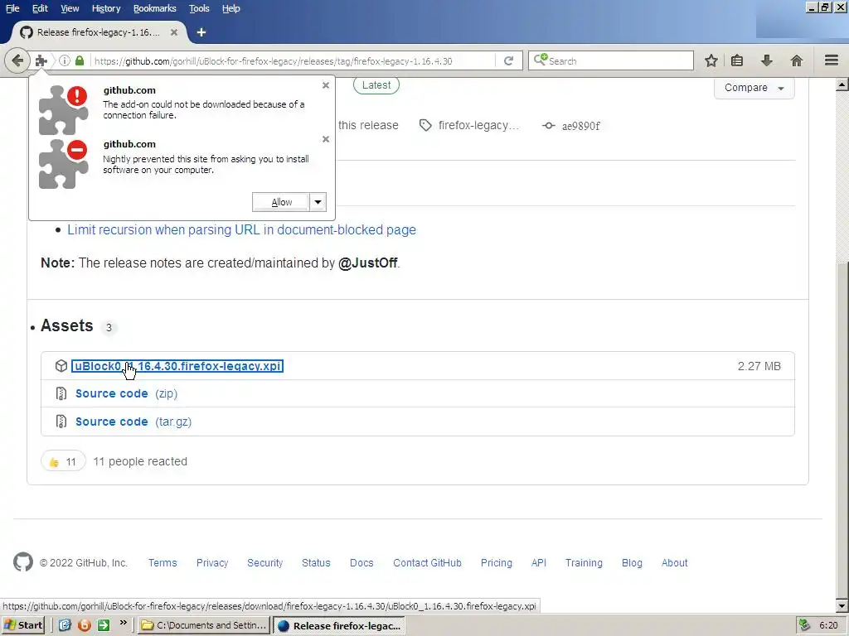The width and height of the screenshot is (849, 636).
Task: Open the Tools menu
Action: (x=199, y=8)
